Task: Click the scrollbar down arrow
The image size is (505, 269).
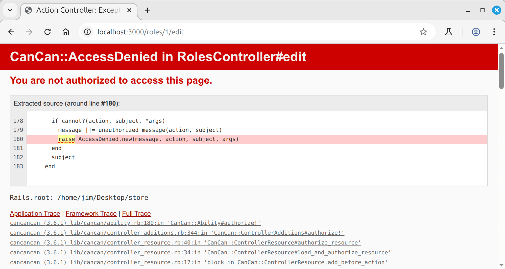Action: 501,265
